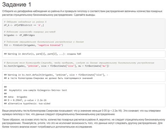Click the comment line above ks.test code
The height and width of the screenshot is (130, 167).
coord(79,63)
